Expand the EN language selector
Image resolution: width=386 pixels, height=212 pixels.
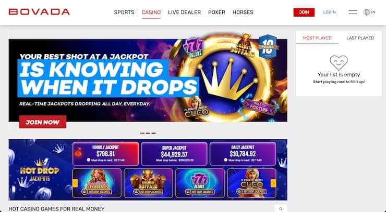(373, 12)
